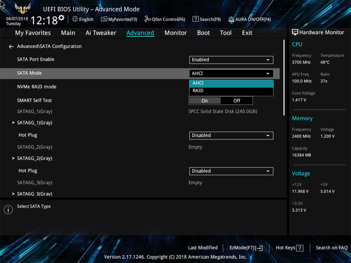Expand SATA6G_2(Gray) submenu

35,158
